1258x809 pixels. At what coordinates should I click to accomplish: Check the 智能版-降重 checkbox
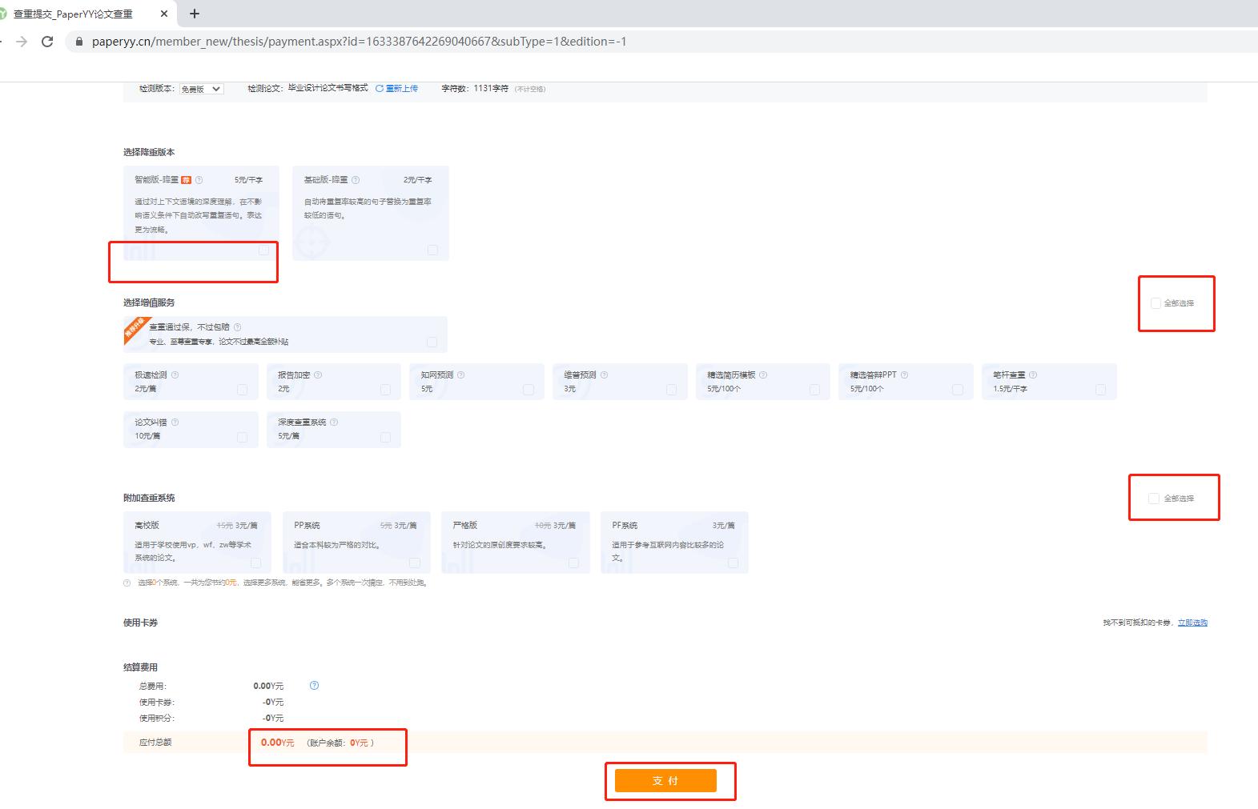263,250
